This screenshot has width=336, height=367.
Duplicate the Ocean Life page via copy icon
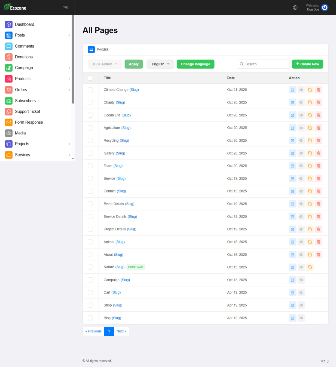(x=310, y=115)
